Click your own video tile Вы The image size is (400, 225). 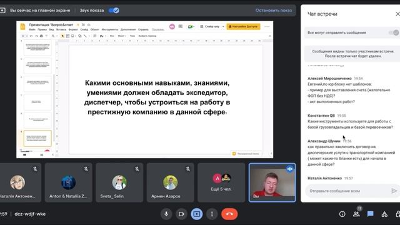tap(272, 182)
